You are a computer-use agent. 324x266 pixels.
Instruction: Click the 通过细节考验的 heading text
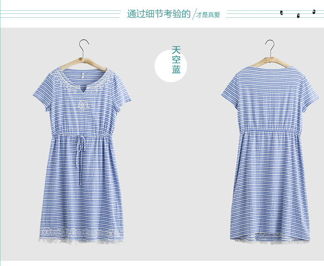(159, 14)
